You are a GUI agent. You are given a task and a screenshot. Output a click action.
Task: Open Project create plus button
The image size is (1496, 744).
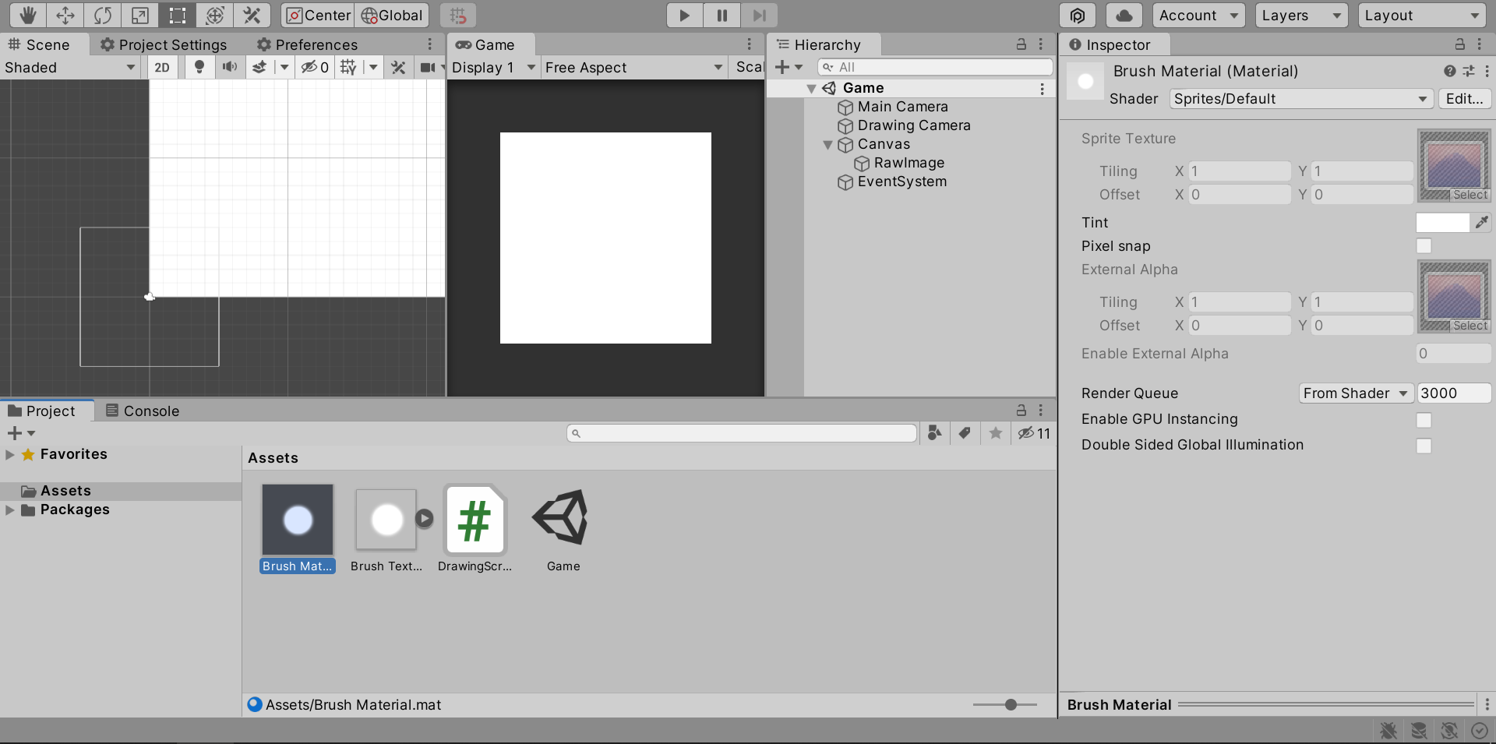point(20,433)
